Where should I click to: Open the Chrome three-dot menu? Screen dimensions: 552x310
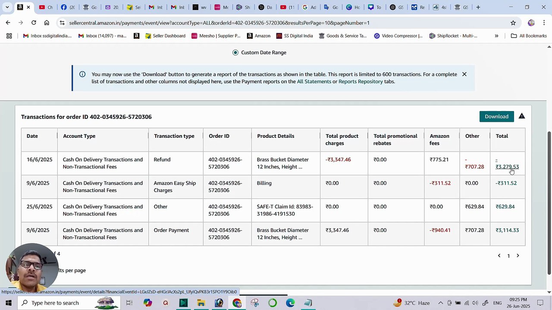pyautogui.click(x=544, y=23)
